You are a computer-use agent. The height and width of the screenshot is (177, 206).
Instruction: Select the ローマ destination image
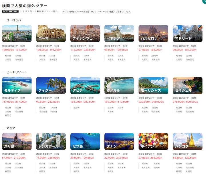coord(51,33)
